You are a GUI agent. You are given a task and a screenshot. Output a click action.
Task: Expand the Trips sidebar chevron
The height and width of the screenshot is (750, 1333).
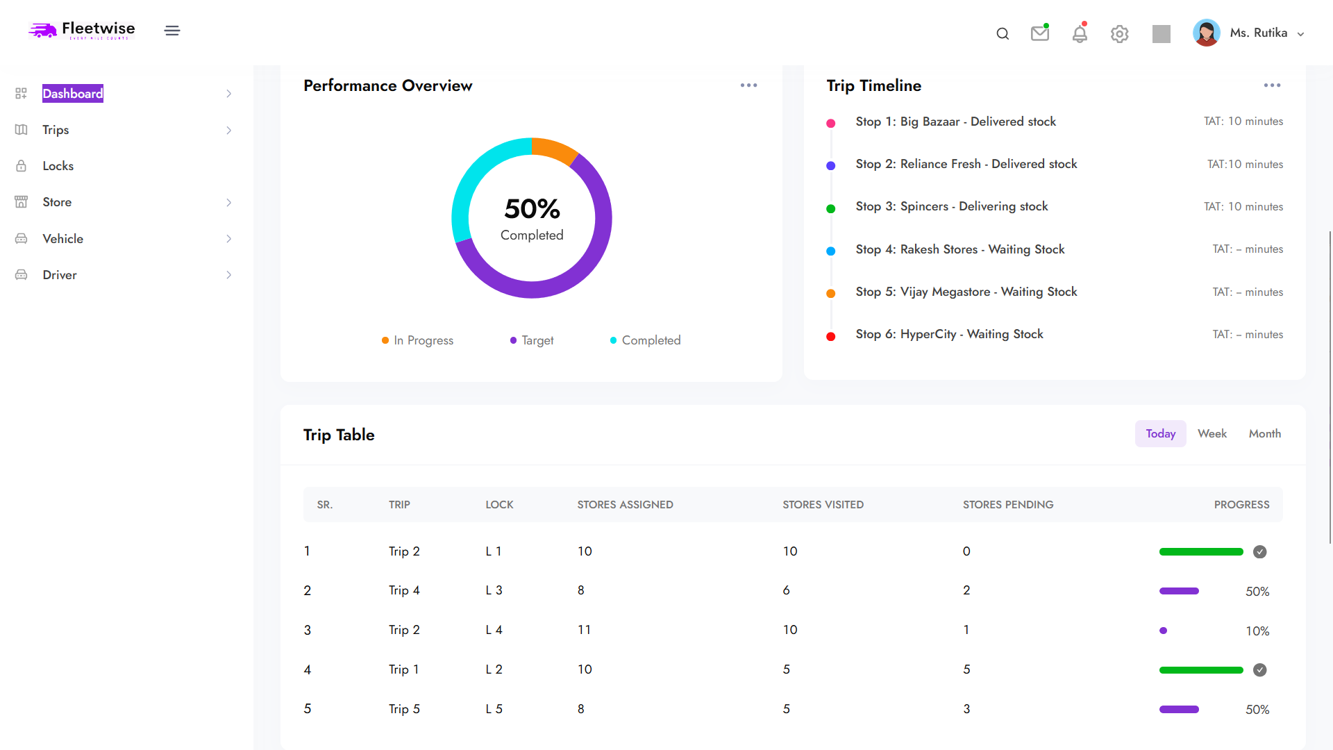tap(228, 130)
